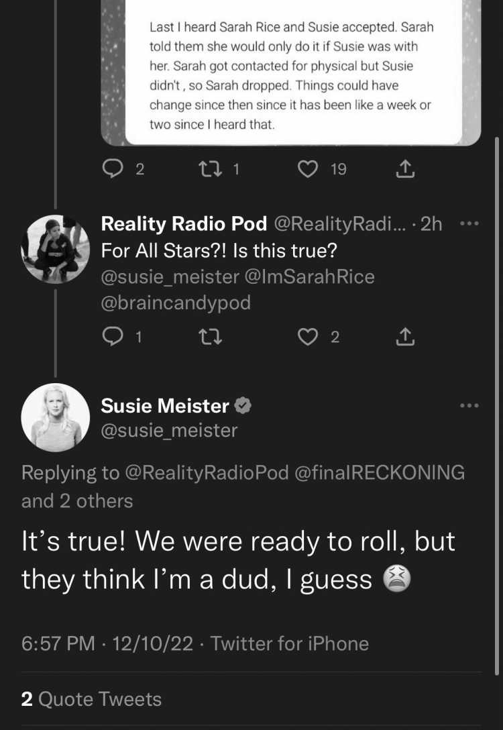View the 2 Quote Tweets
The height and width of the screenshot is (730, 503).
[91, 699]
